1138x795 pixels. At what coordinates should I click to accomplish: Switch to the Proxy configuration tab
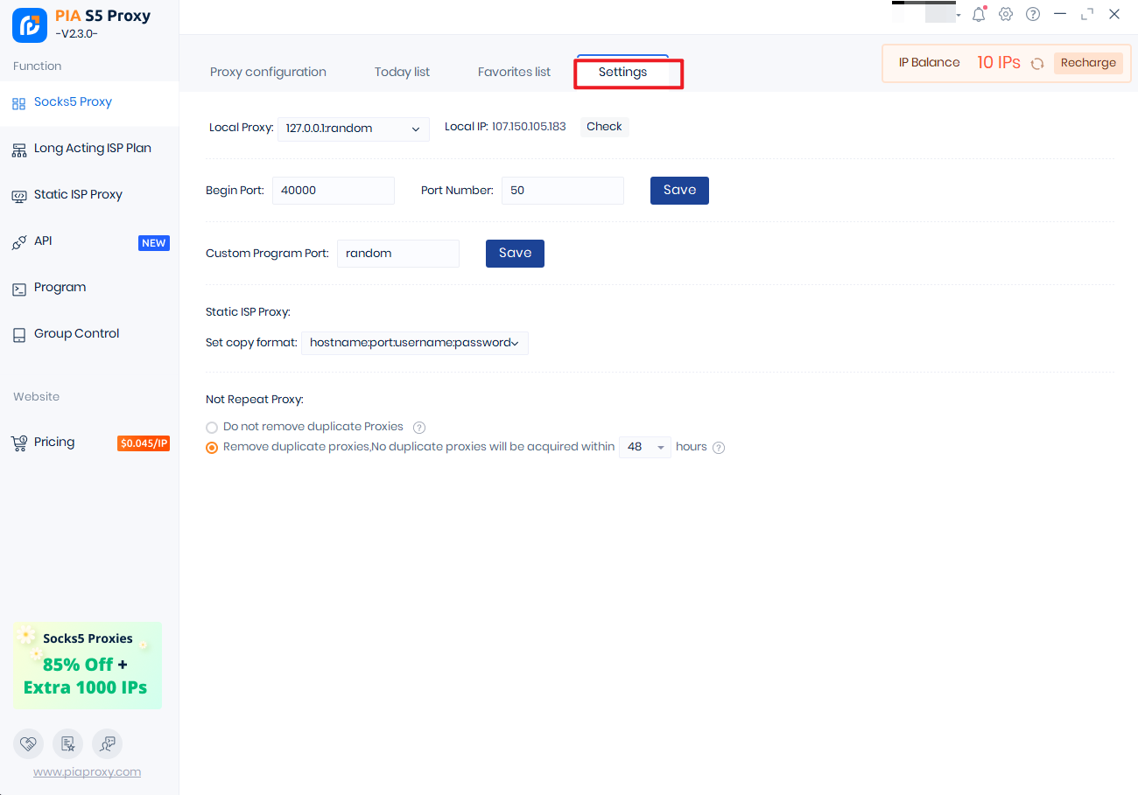point(268,72)
